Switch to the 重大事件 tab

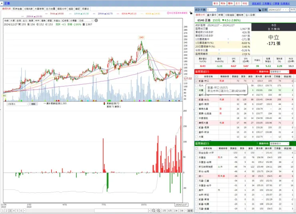coord(212,15)
